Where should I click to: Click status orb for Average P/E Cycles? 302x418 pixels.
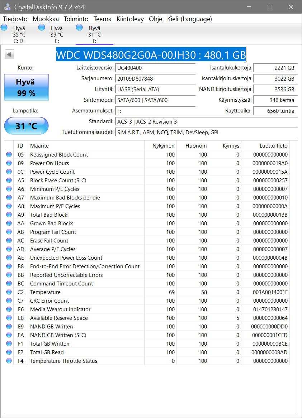(x=9, y=249)
